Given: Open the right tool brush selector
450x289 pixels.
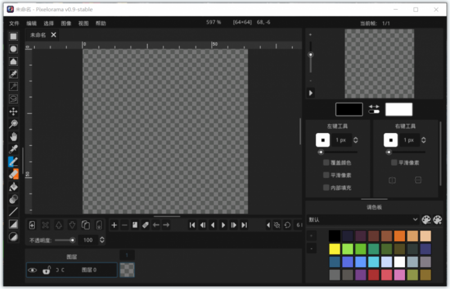Looking at the screenshot, I should (x=390, y=140).
